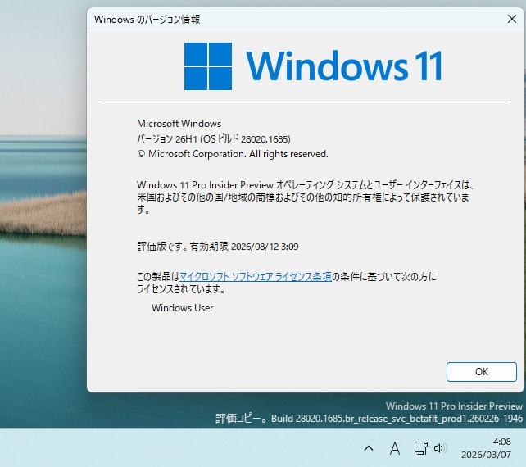This screenshot has width=526, height=467.
Task: Click the 評価版です。有効期限 2026/08/12 3:09 line
Action: 218,247
